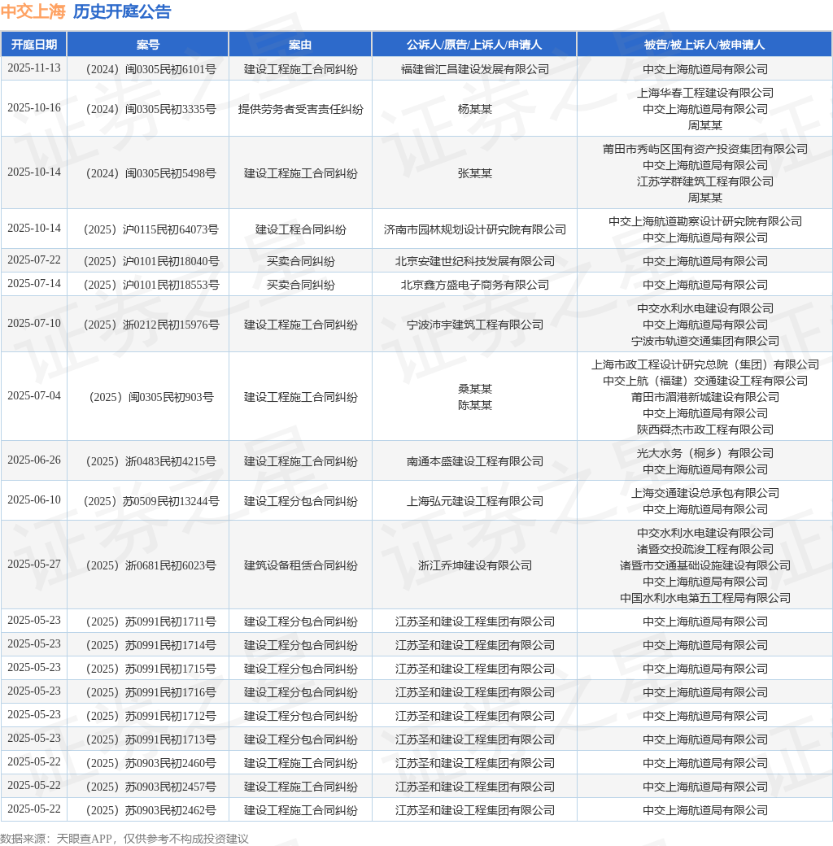
Task: Click the 开庭日期 column header
Action: pyautogui.click(x=34, y=44)
